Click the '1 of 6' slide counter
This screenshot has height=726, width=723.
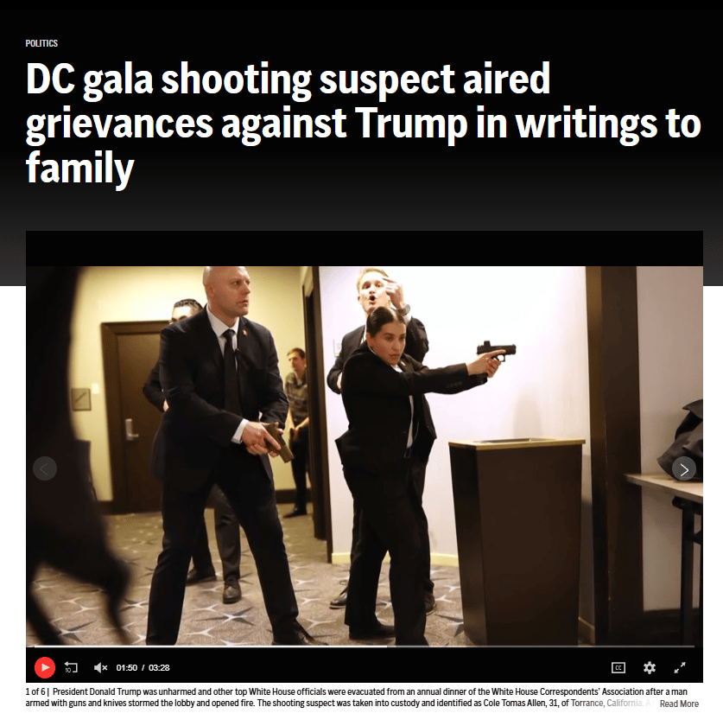35,691
